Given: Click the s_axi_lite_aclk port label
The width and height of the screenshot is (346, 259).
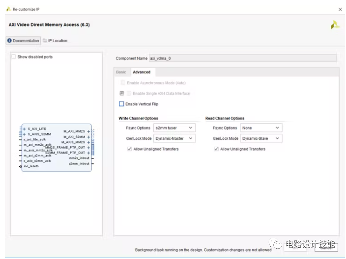Looking at the screenshot, I should pyautogui.click(x=34, y=139).
